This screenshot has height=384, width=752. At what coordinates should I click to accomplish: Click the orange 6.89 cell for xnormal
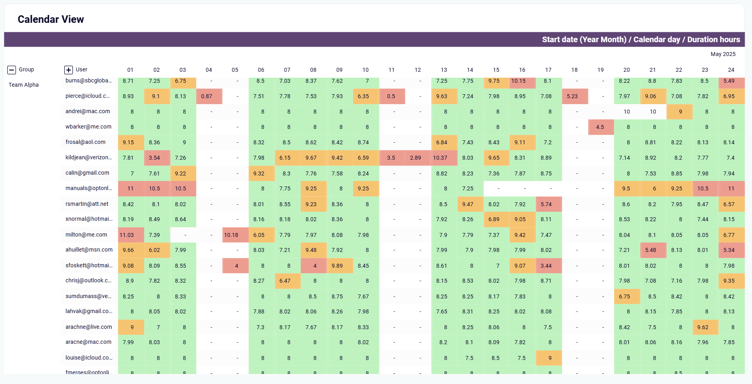tap(497, 219)
